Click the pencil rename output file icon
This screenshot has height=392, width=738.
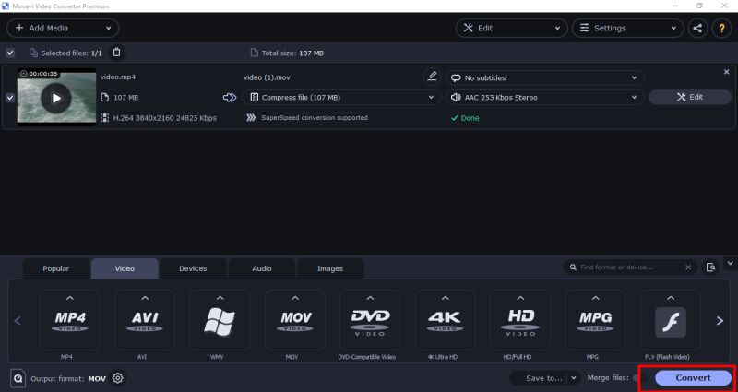[432, 77]
